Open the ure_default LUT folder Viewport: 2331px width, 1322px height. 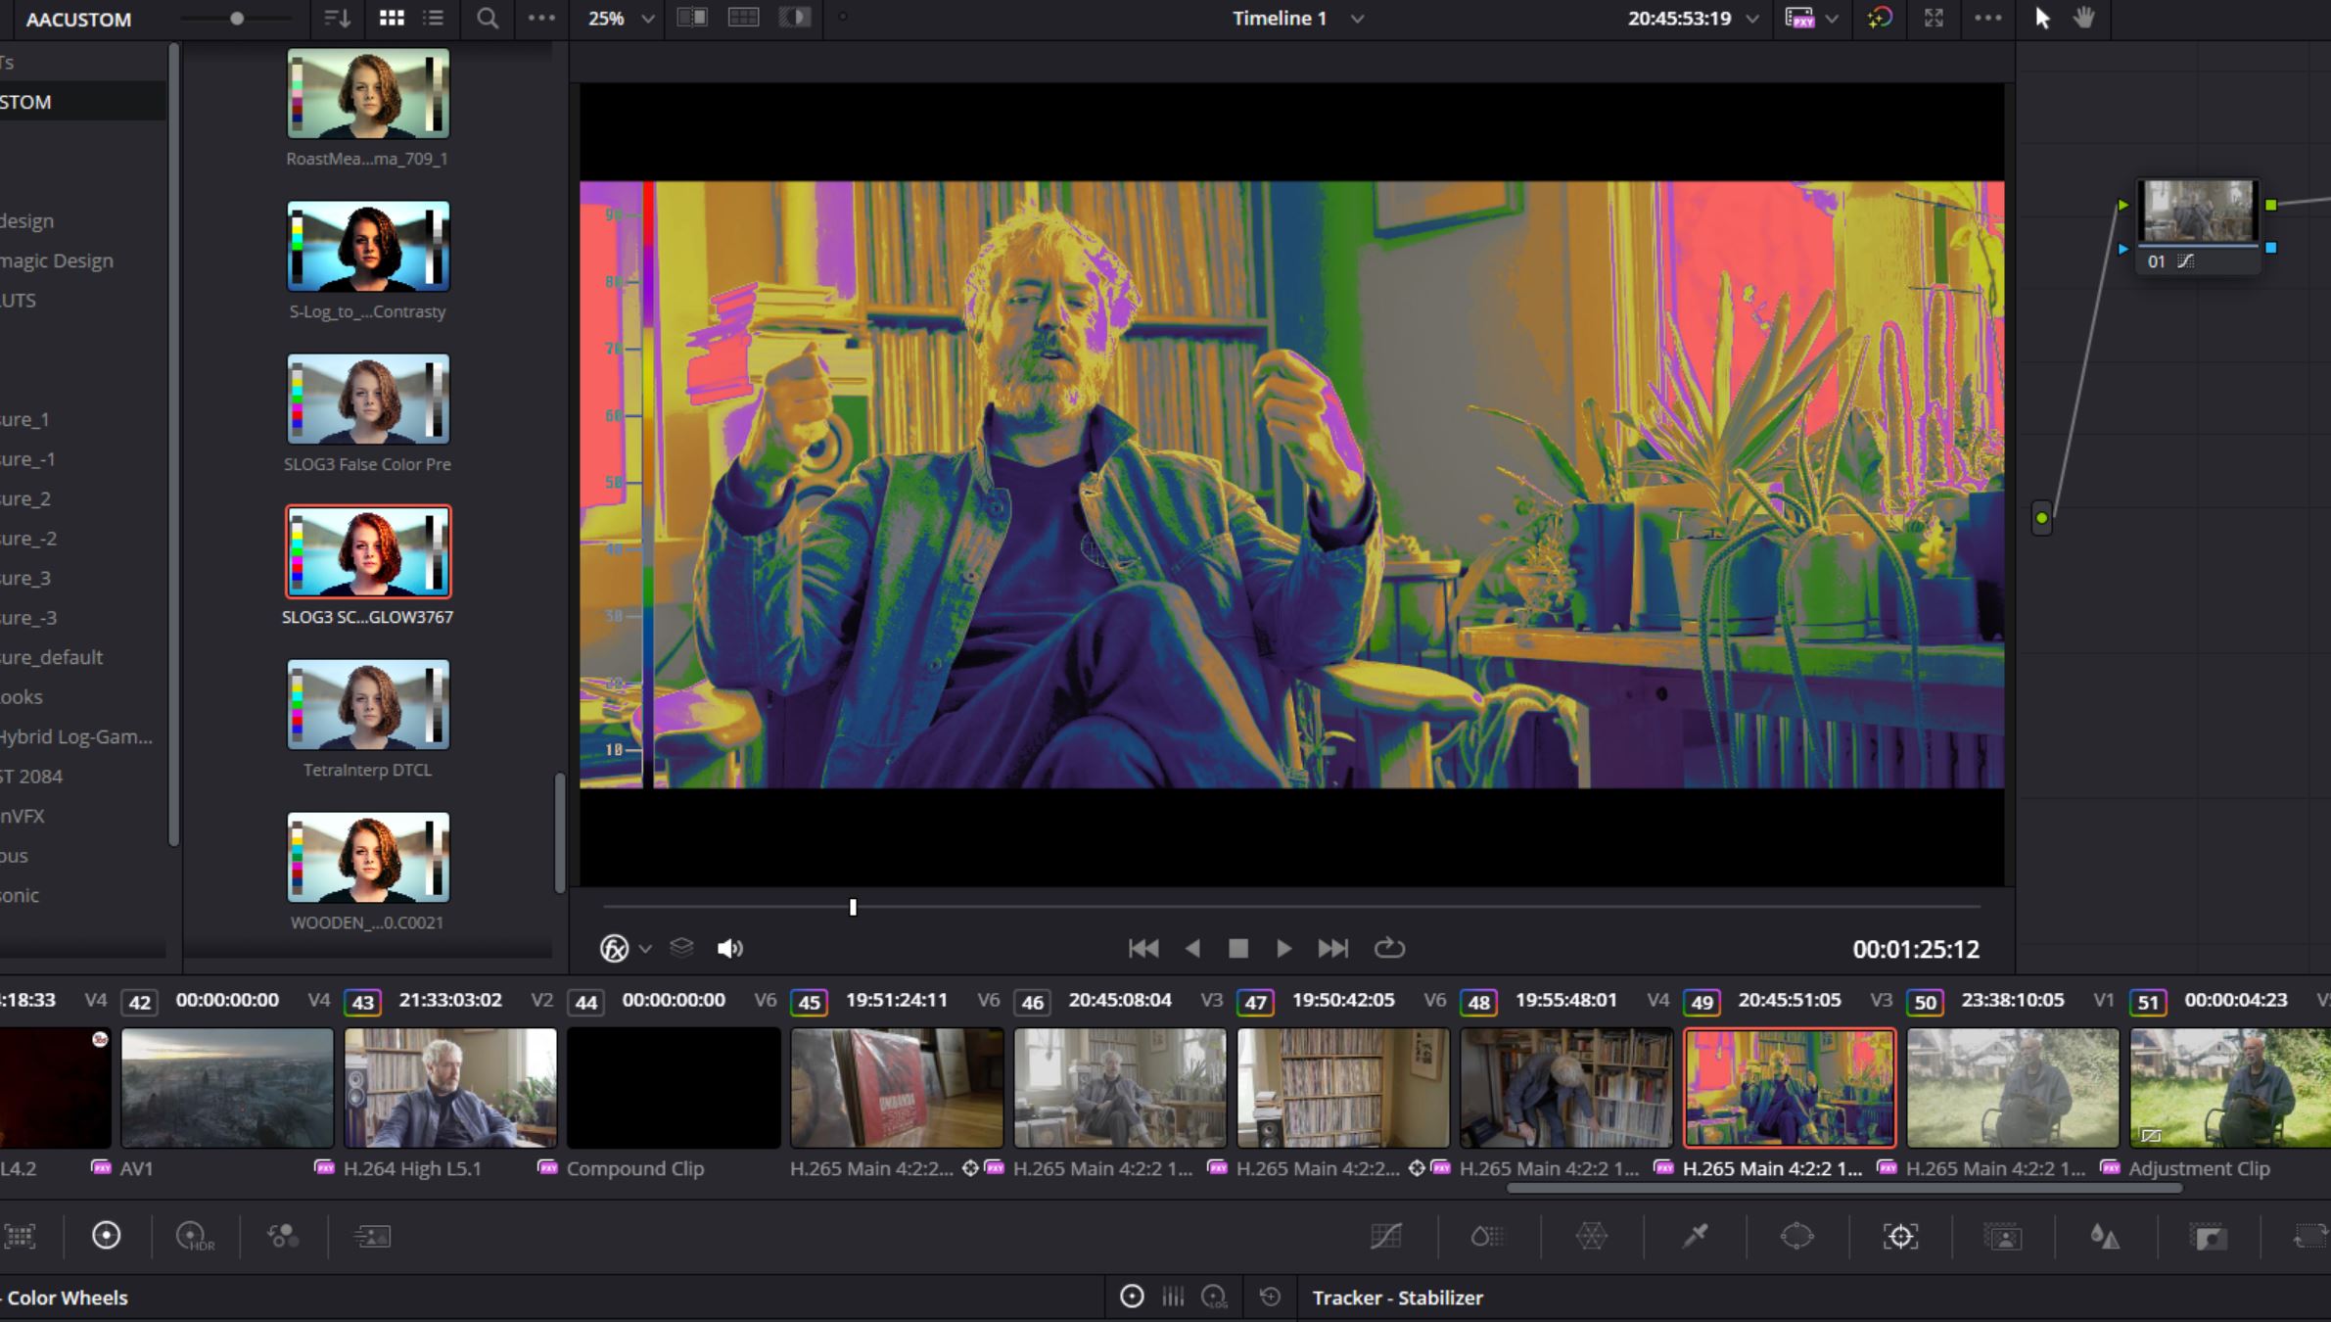point(51,657)
